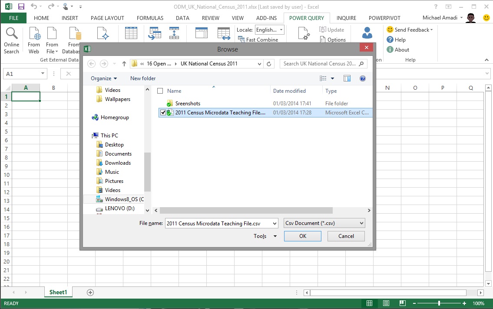Click the zoom in plus button
This screenshot has height=309, width=493.
(464, 303)
